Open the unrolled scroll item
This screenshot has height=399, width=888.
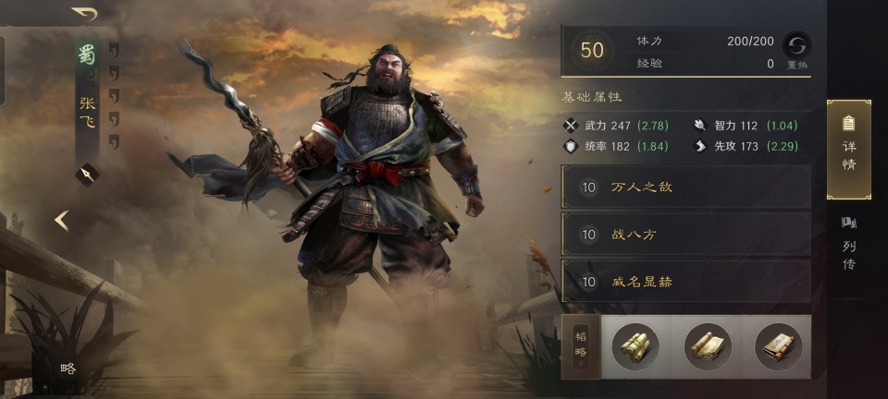point(708,346)
